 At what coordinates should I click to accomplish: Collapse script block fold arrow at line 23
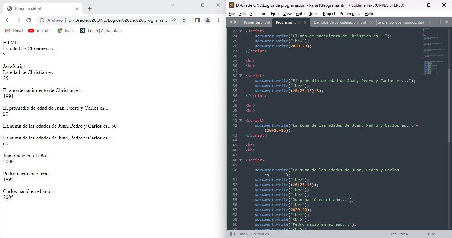click(x=241, y=31)
